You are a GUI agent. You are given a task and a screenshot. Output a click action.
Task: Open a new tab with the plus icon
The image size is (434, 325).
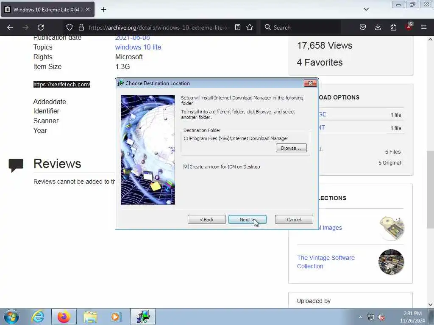pos(103,10)
